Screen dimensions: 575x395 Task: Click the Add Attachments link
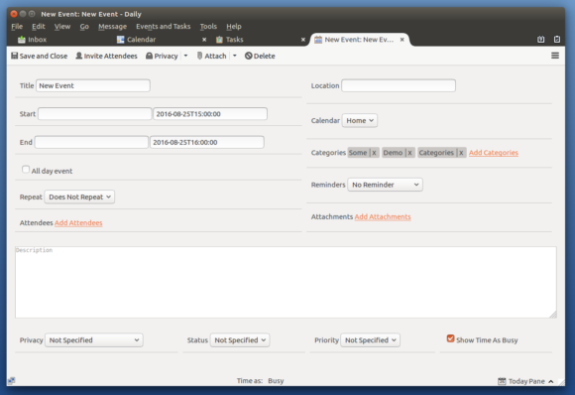point(383,217)
